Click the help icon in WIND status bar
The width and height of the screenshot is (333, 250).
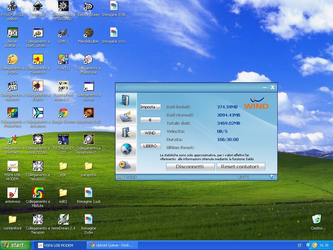click(272, 177)
